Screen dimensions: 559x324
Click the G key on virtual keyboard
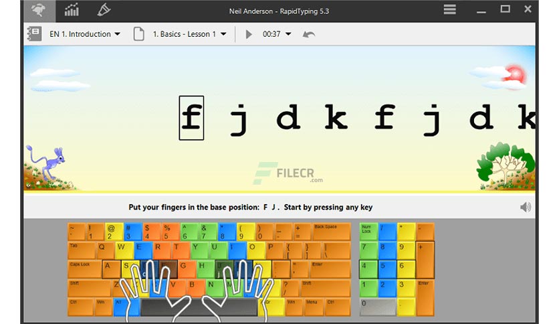(x=187, y=269)
